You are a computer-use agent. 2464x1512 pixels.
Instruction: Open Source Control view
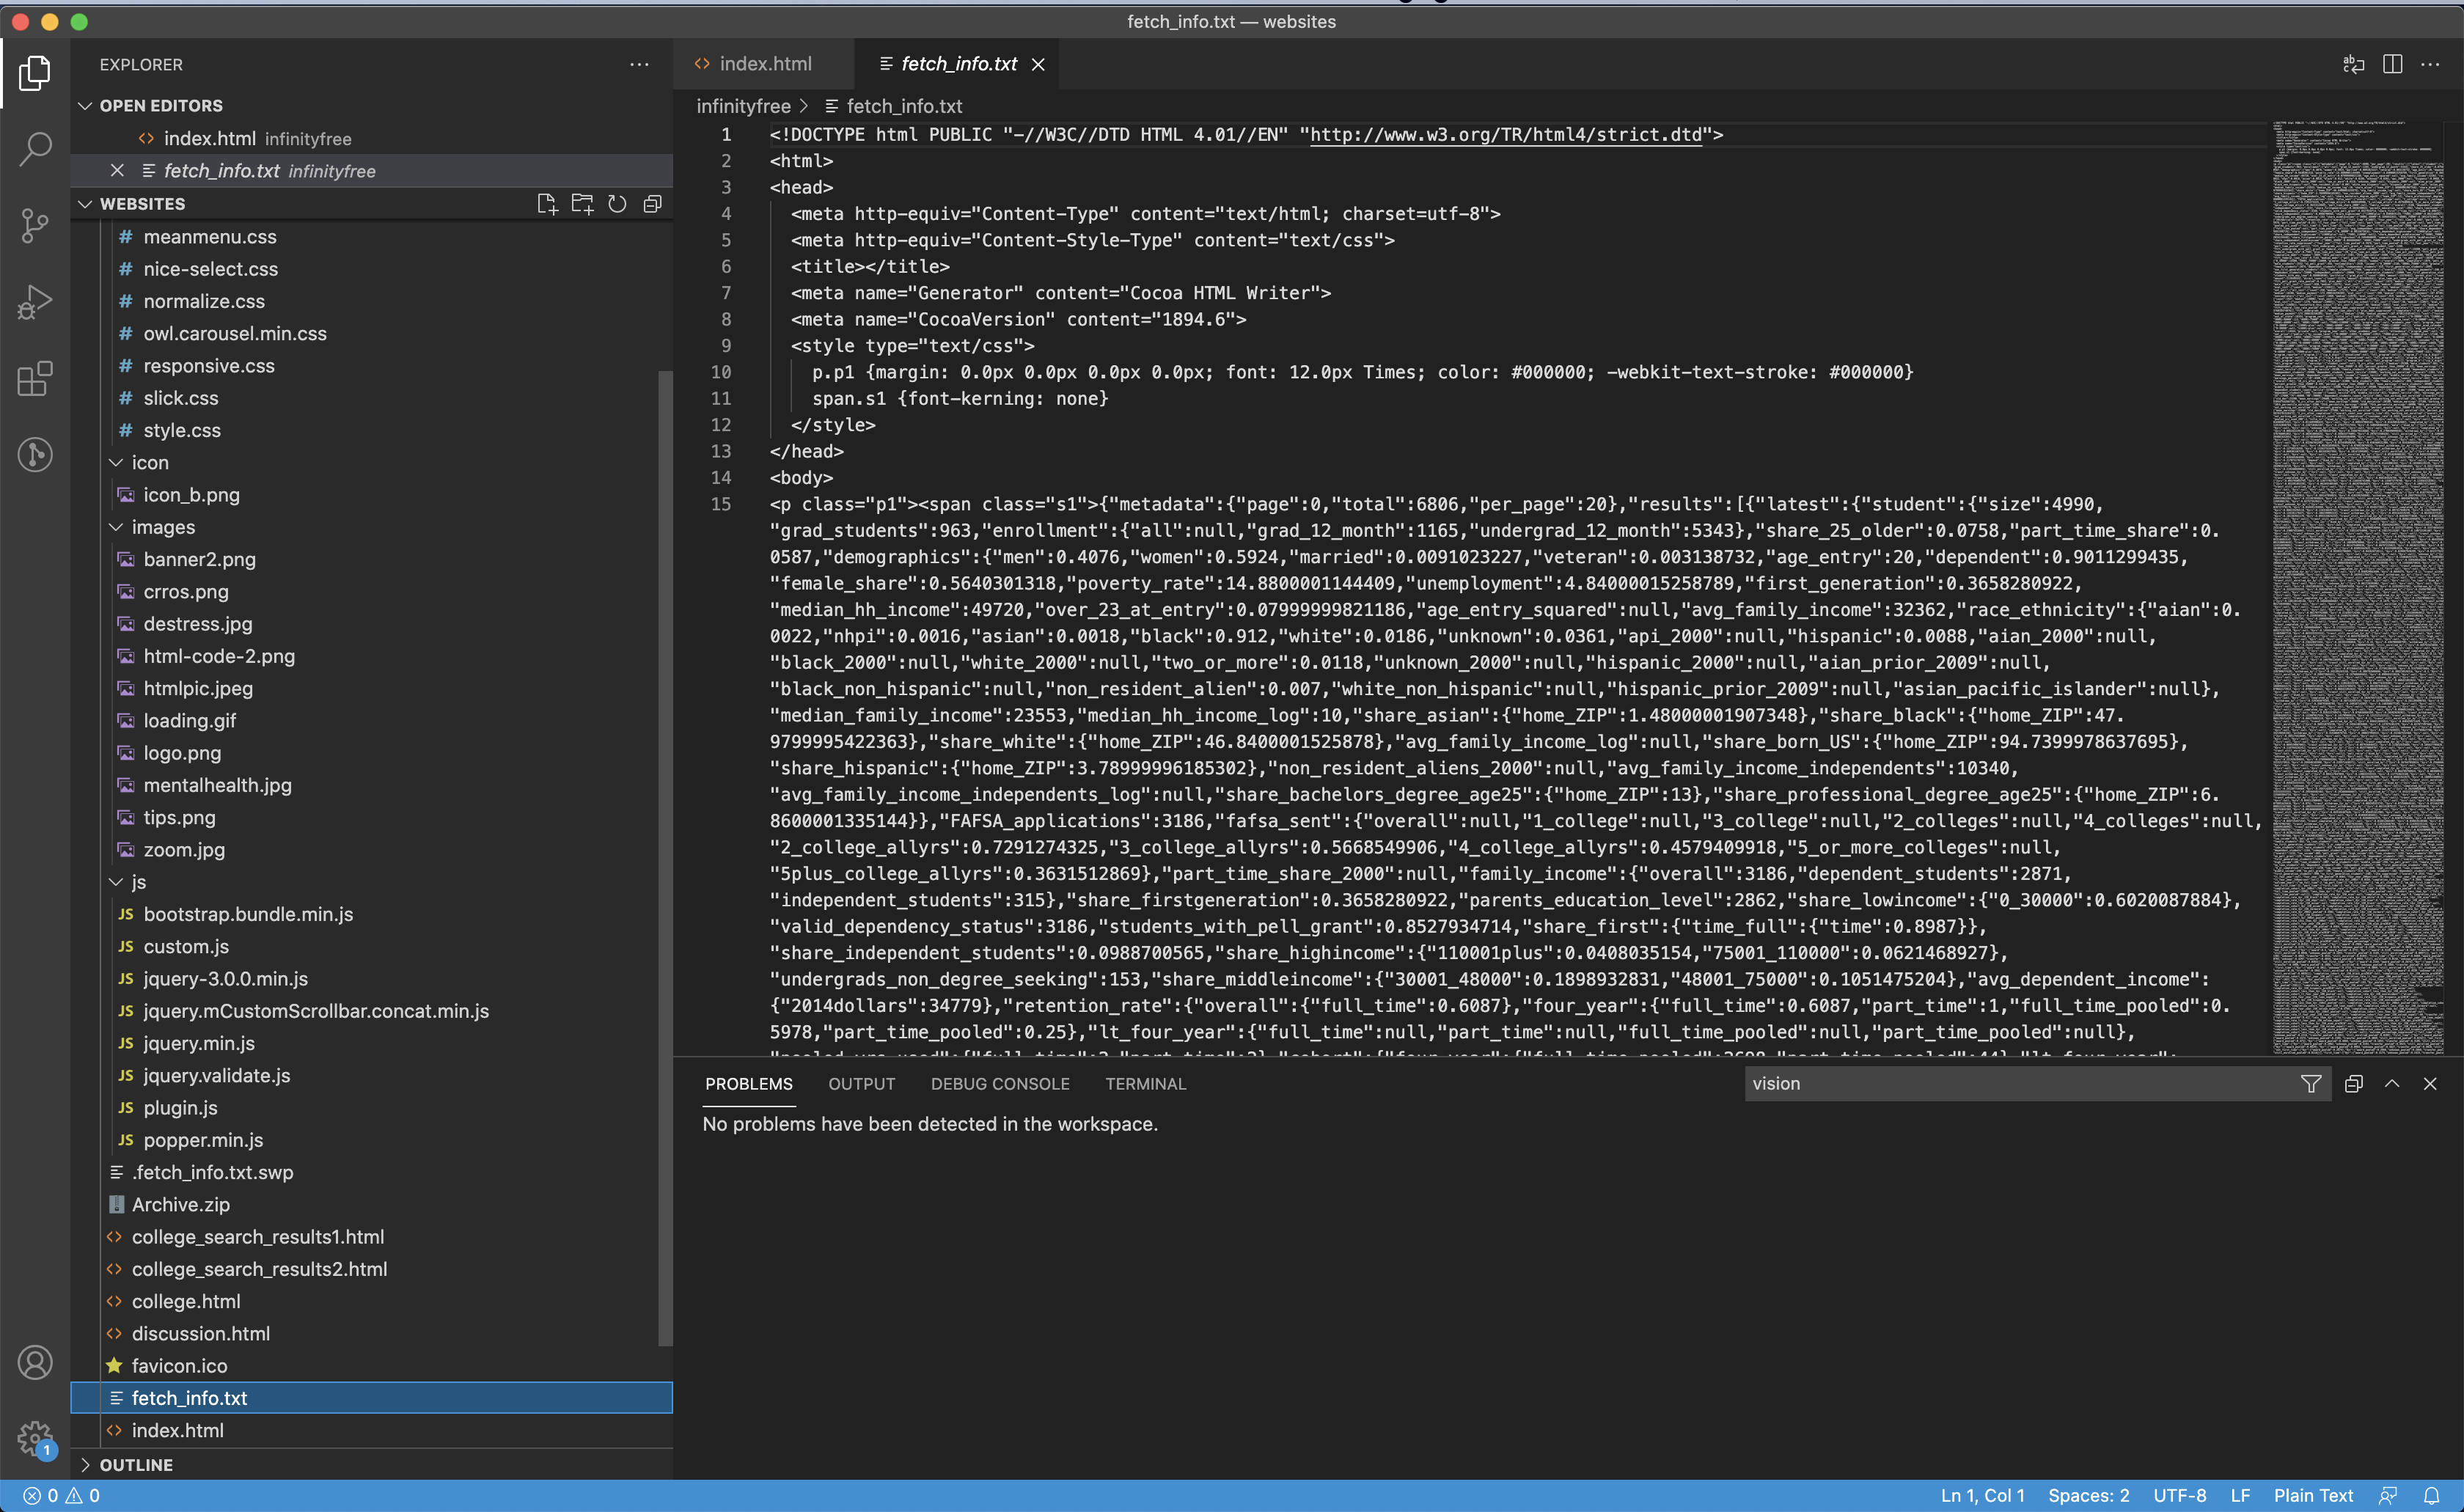pos(35,225)
